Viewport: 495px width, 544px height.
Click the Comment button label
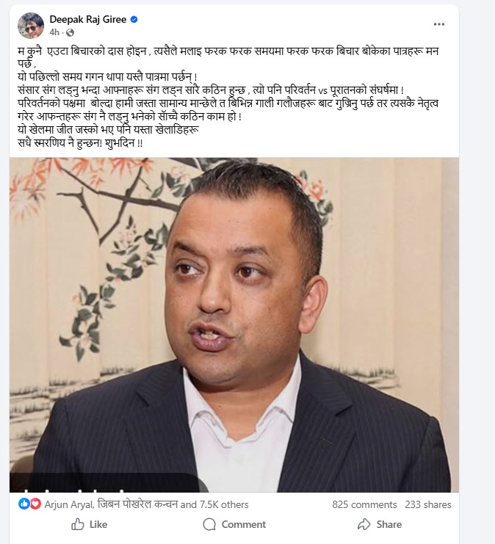point(244,524)
